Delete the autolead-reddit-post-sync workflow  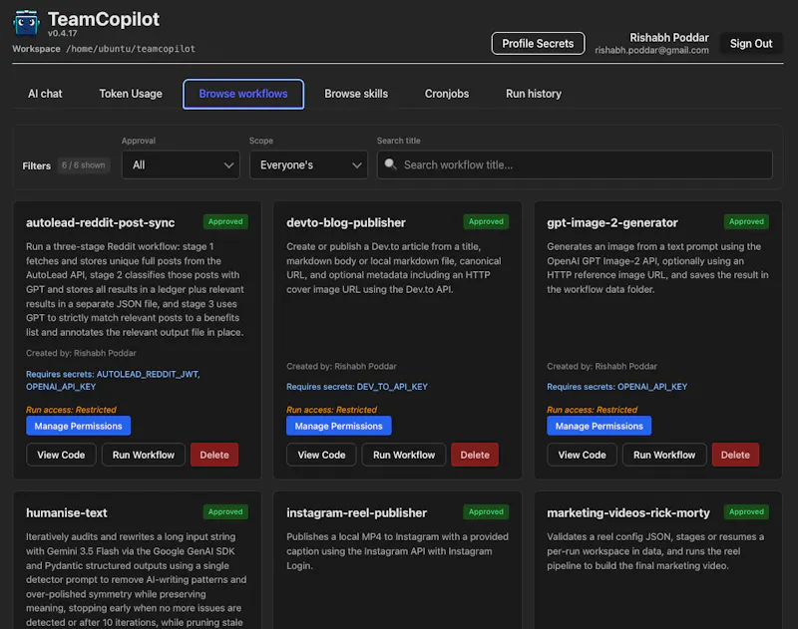214,455
